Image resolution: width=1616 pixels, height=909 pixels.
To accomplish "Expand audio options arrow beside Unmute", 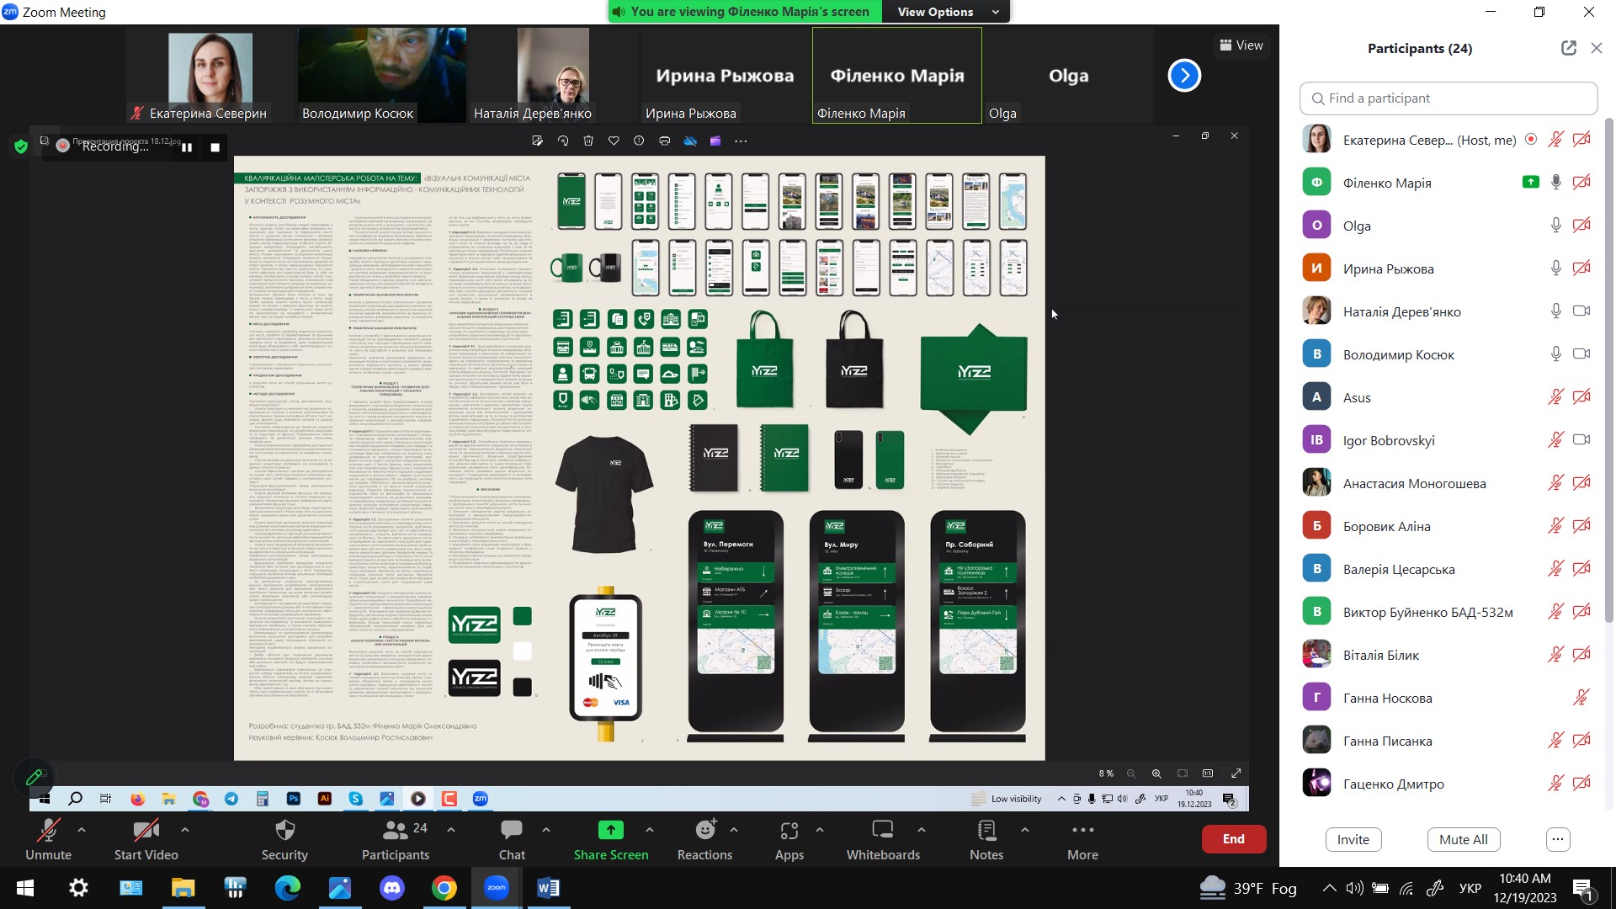I will coord(82,830).
